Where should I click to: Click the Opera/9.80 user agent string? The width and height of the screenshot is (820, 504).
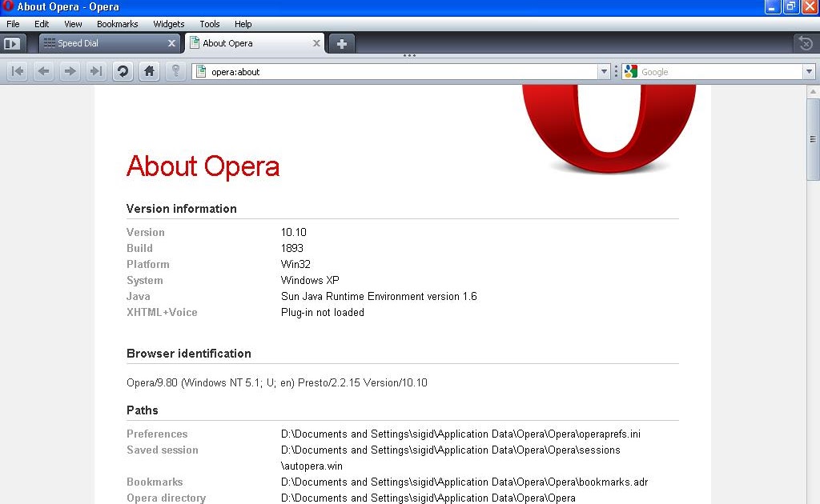pos(276,382)
